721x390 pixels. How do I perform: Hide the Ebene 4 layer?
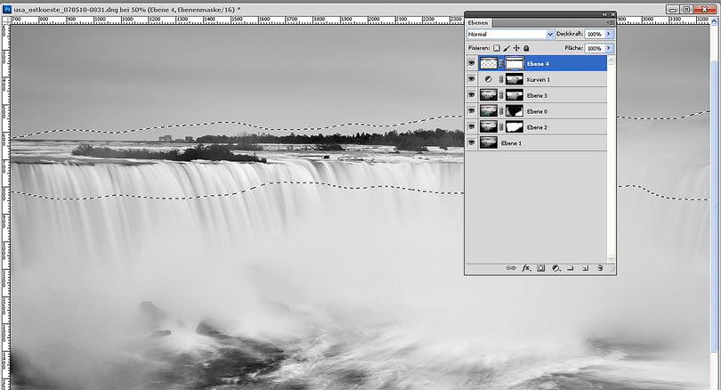click(x=471, y=63)
